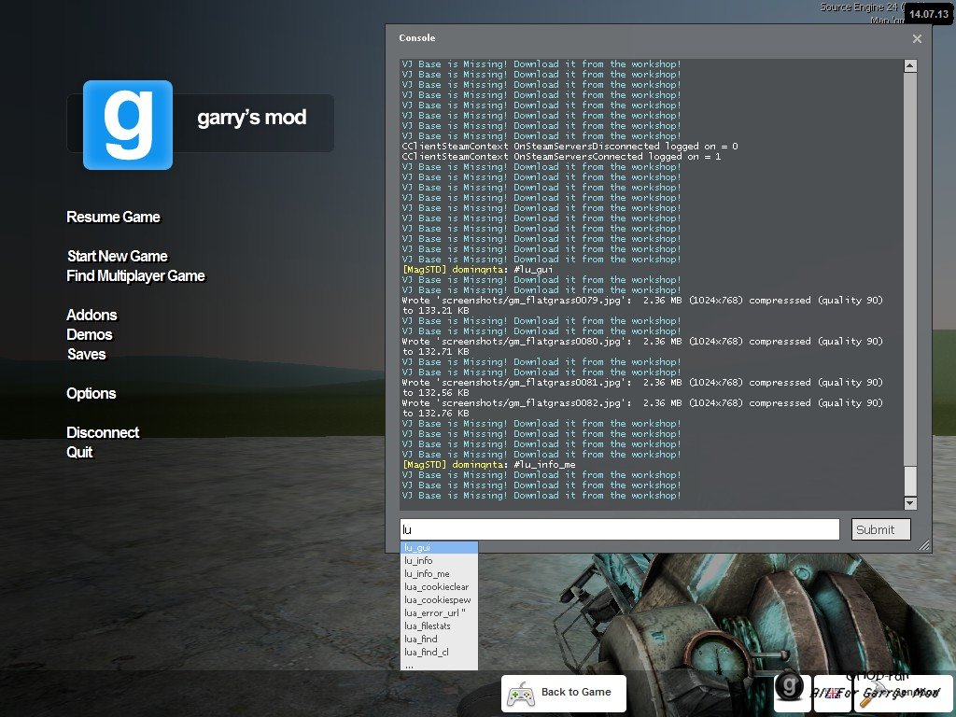
Task: Click the game controller icon
Action: [521, 694]
